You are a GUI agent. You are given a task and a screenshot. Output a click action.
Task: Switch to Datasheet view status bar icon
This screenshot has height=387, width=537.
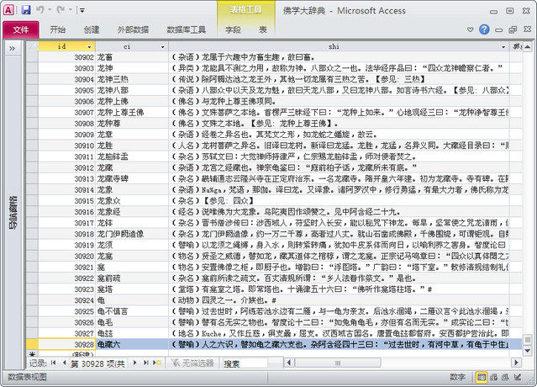(x=482, y=377)
